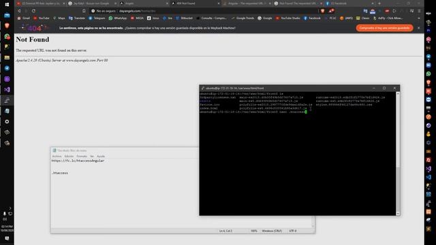Open YouTube bookmark
This screenshot has height=245, width=436.
click(x=41, y=18)
